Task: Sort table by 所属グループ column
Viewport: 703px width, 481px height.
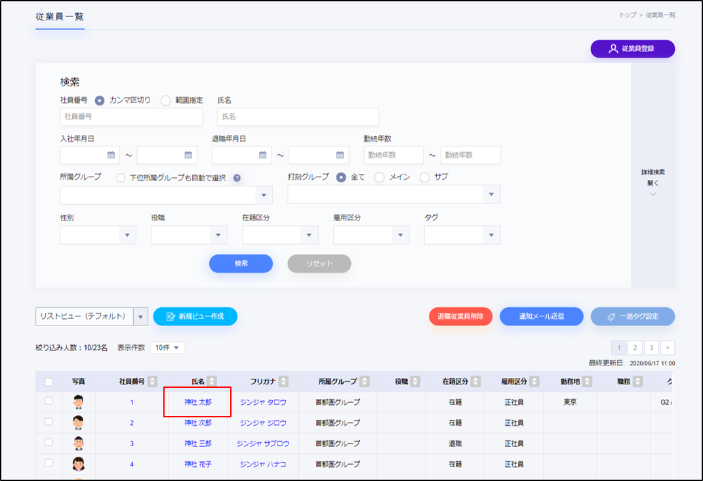Action: click(364, 381)
